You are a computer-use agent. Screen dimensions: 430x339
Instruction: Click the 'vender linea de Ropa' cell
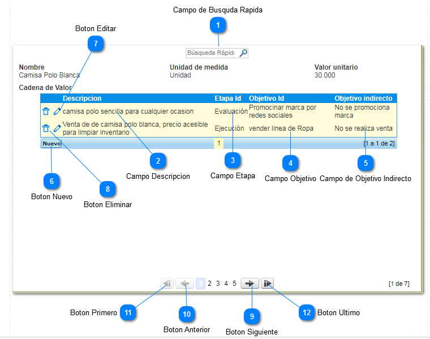point(281,128)
